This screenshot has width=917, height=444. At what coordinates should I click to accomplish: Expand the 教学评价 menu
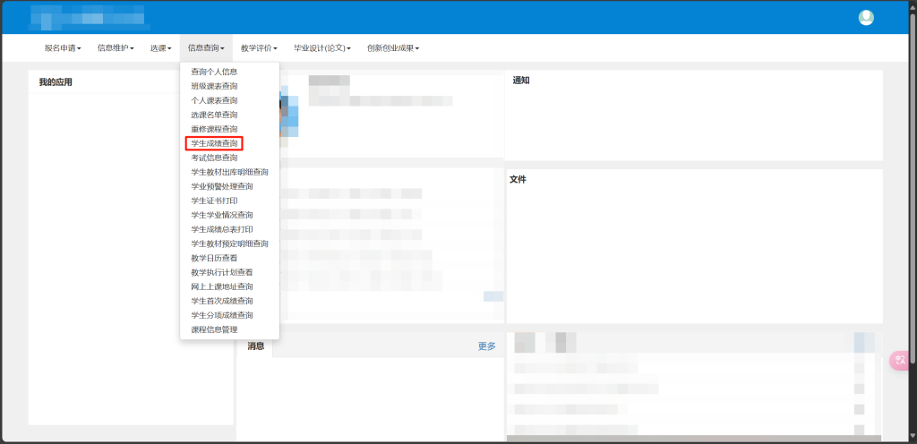(259, 48)
